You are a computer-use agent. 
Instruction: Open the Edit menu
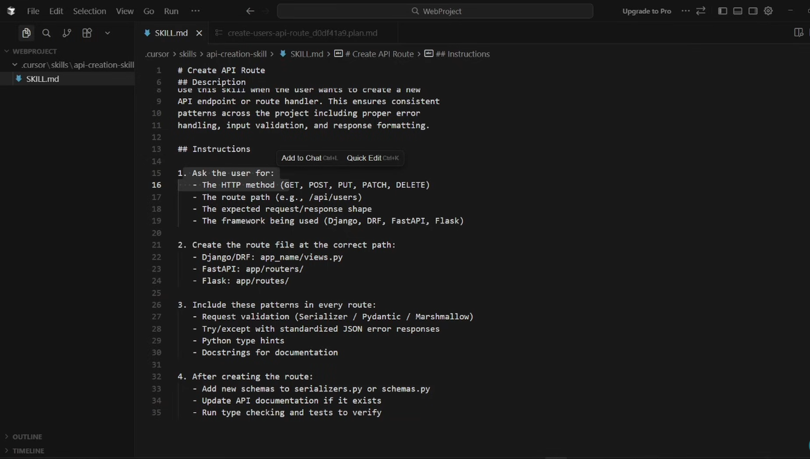pos(56,11)
